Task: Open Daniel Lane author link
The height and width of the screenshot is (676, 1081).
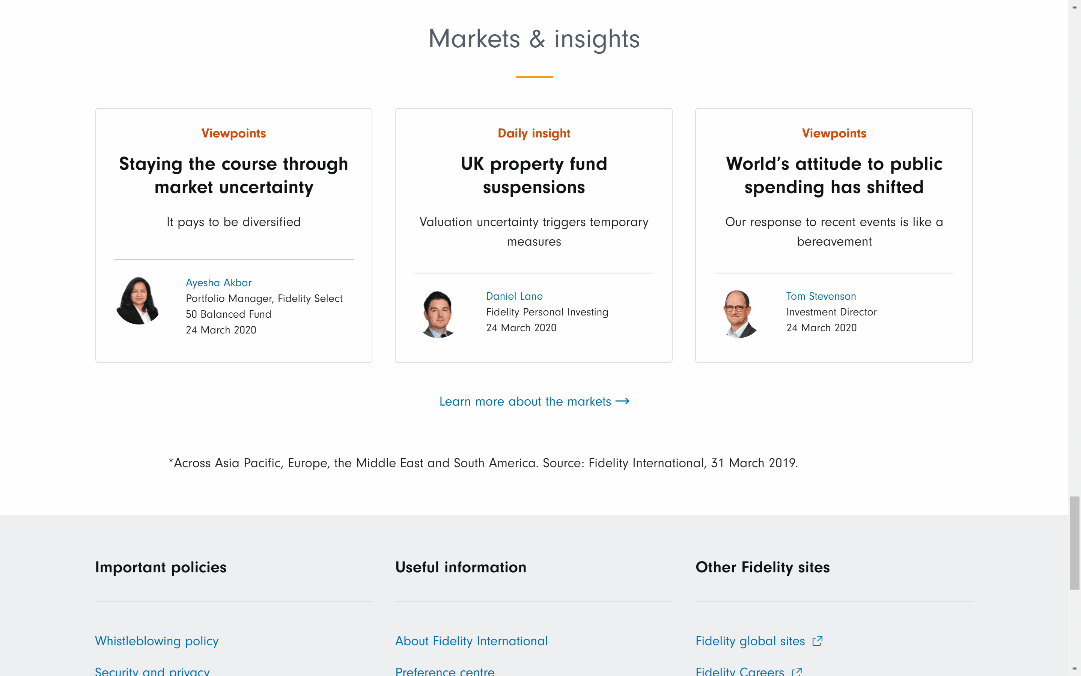Action: click(x=514, y=296)
